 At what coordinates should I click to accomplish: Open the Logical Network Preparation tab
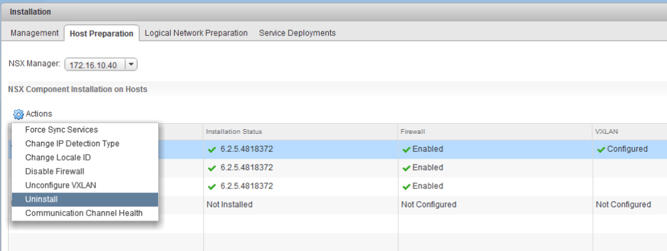[x=196, y=33]
